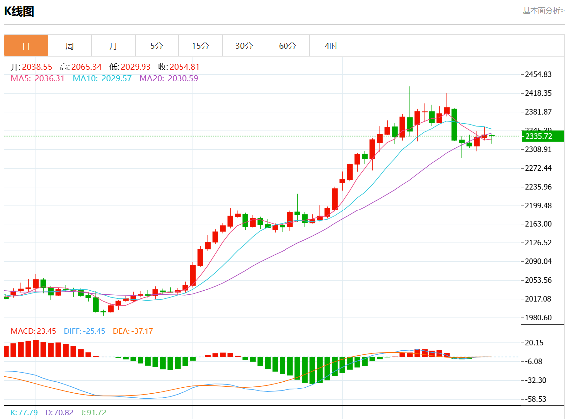Select the 日 daily chart tab

[x=26, y=46]
